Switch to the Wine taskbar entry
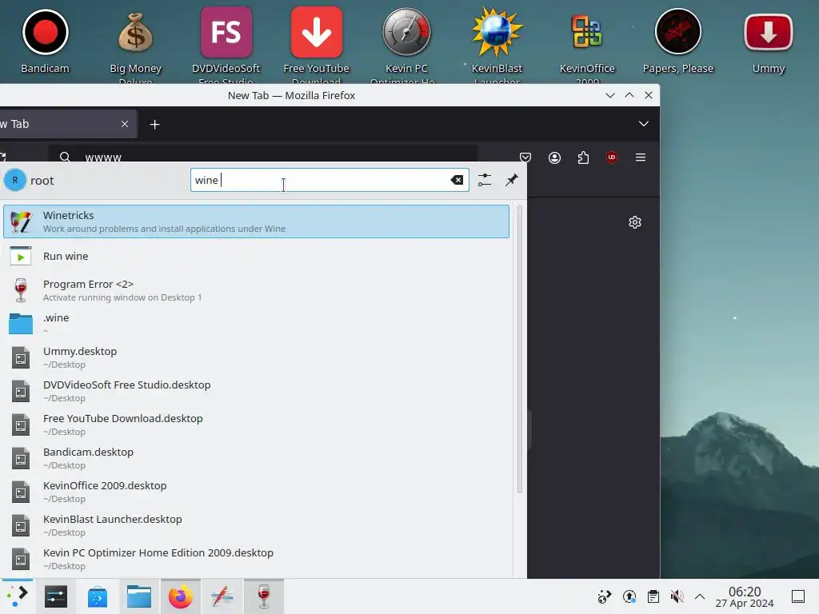Screen dimensions: 819x614 pos(264,596)
